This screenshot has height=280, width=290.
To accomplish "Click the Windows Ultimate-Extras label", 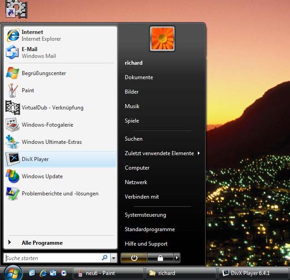I will coord(52,142).
